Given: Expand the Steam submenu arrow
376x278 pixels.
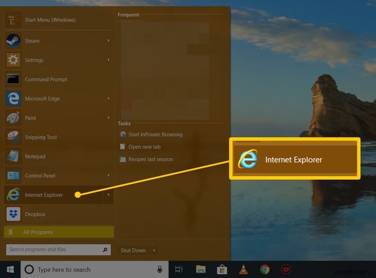Looking at the screenshot, I should click(109, 40).
